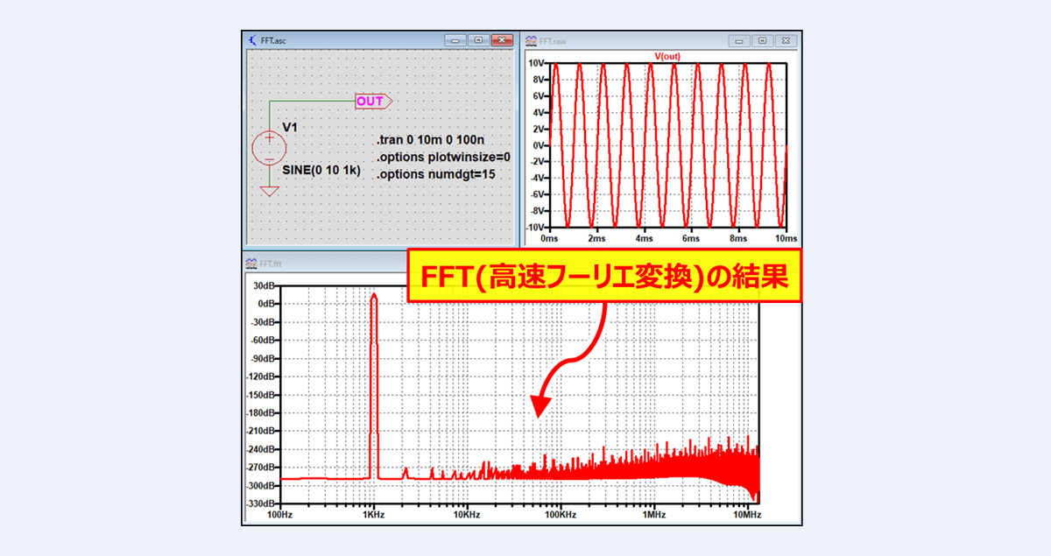Toggle the FFT.raw window to restore size

click(763, 39)
